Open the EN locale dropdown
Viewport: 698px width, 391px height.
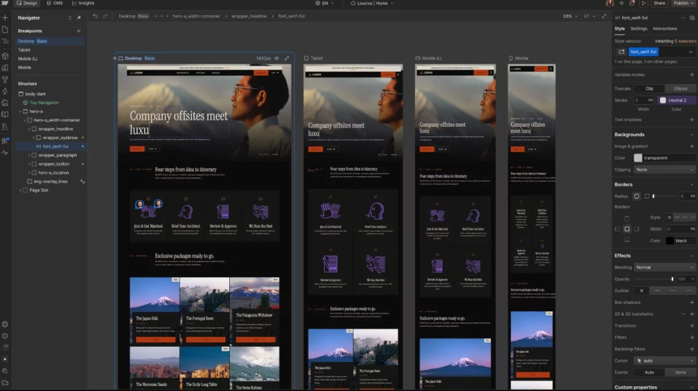click(325, 3)
